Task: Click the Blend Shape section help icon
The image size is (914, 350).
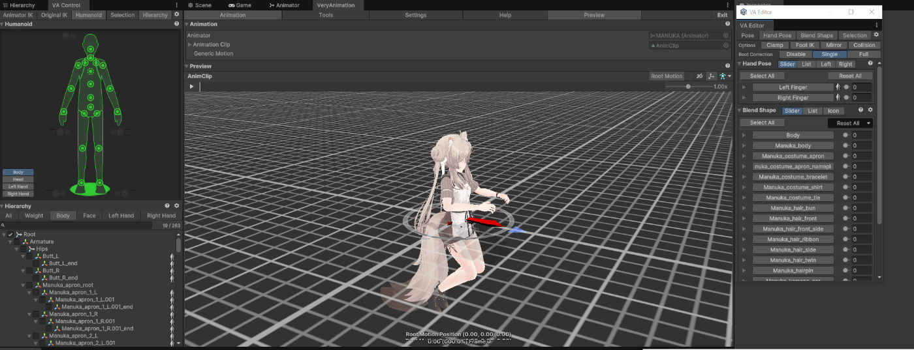Action: 860,110
